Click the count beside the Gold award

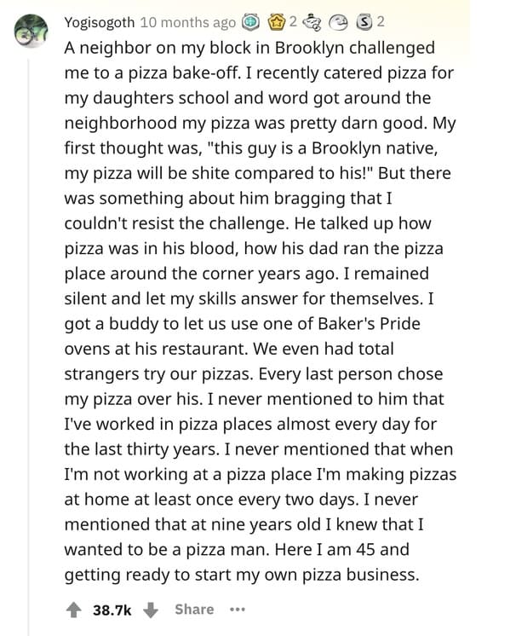293,22
